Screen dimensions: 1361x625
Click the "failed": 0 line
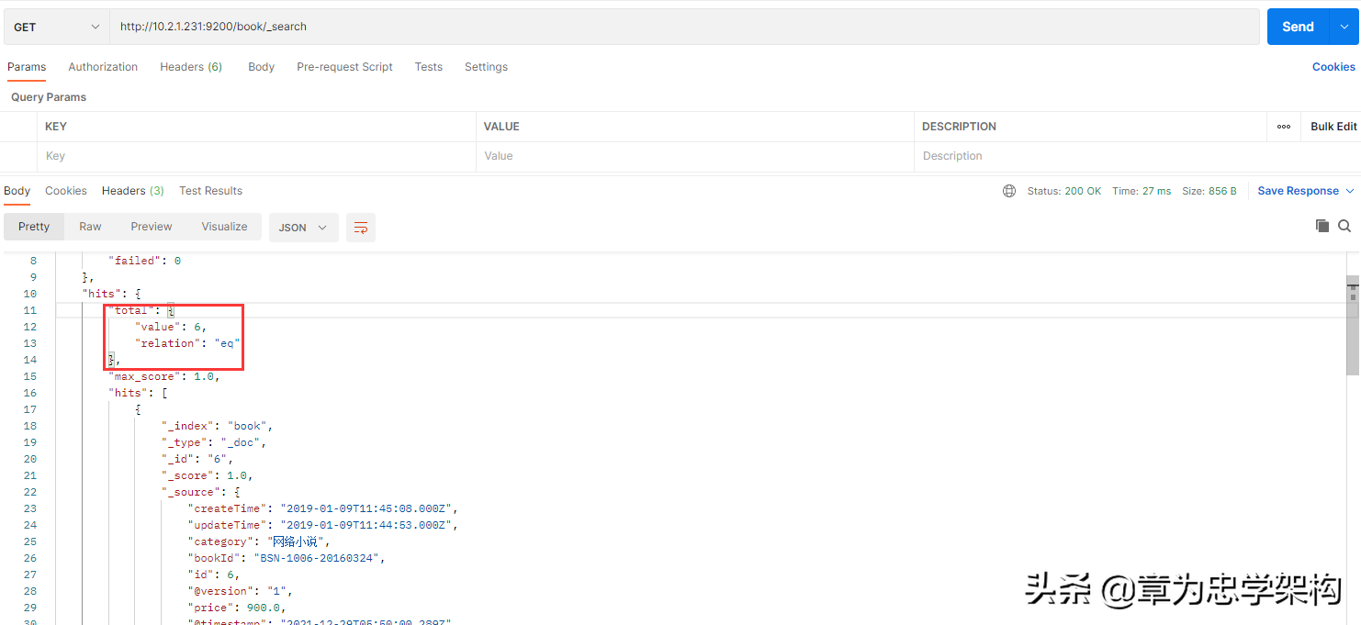(144, 261)
